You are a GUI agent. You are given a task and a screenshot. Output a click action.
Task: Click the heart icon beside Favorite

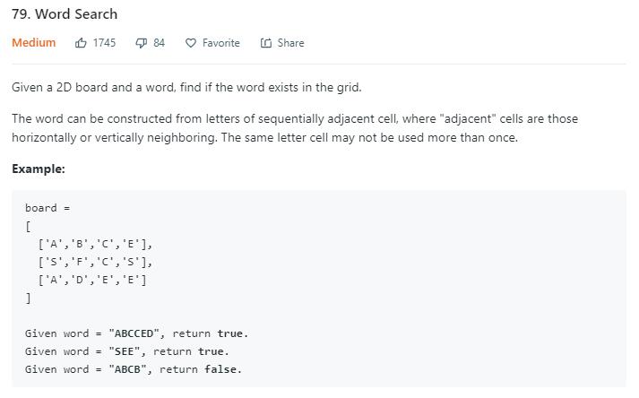tap(191, 43)
